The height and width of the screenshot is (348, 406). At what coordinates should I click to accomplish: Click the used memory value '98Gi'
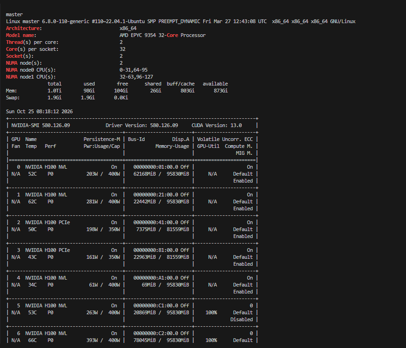click(x=89, y=91)
